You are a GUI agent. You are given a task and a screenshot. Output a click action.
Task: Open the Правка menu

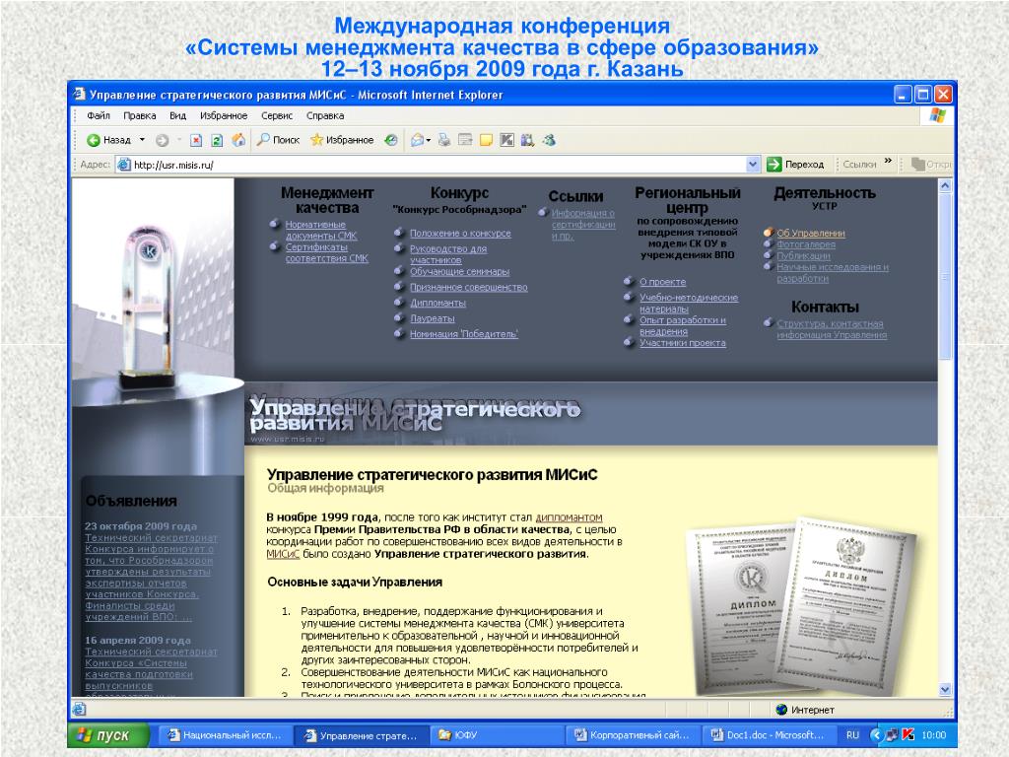click(140, 116)
